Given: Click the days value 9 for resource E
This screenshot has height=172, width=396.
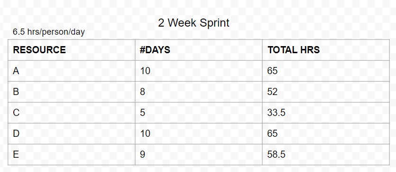Looking at the screenshot, I should coord(142,154).
